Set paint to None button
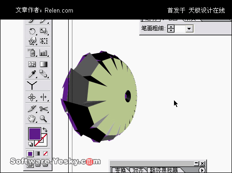 coord(45,153)
